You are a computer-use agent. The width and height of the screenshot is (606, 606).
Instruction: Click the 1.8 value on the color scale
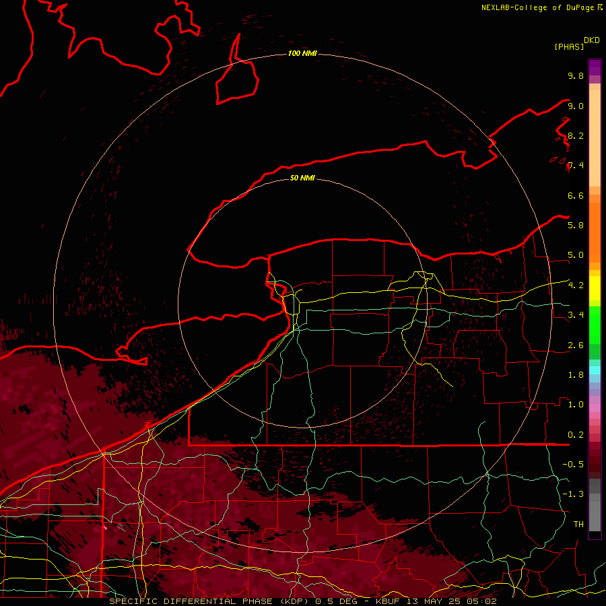(x=576, y=375)
